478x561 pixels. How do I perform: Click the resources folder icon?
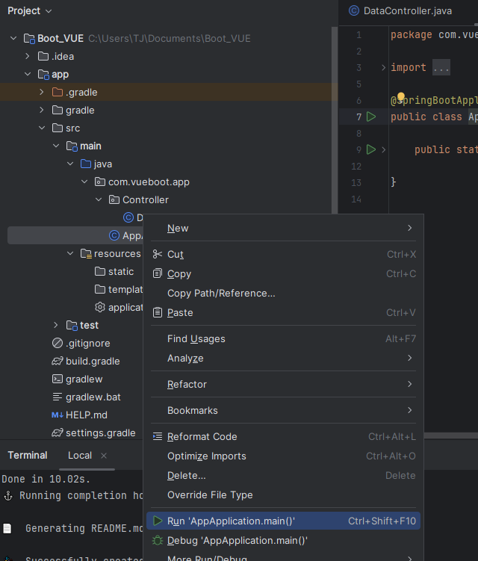[x=86, y=253]
